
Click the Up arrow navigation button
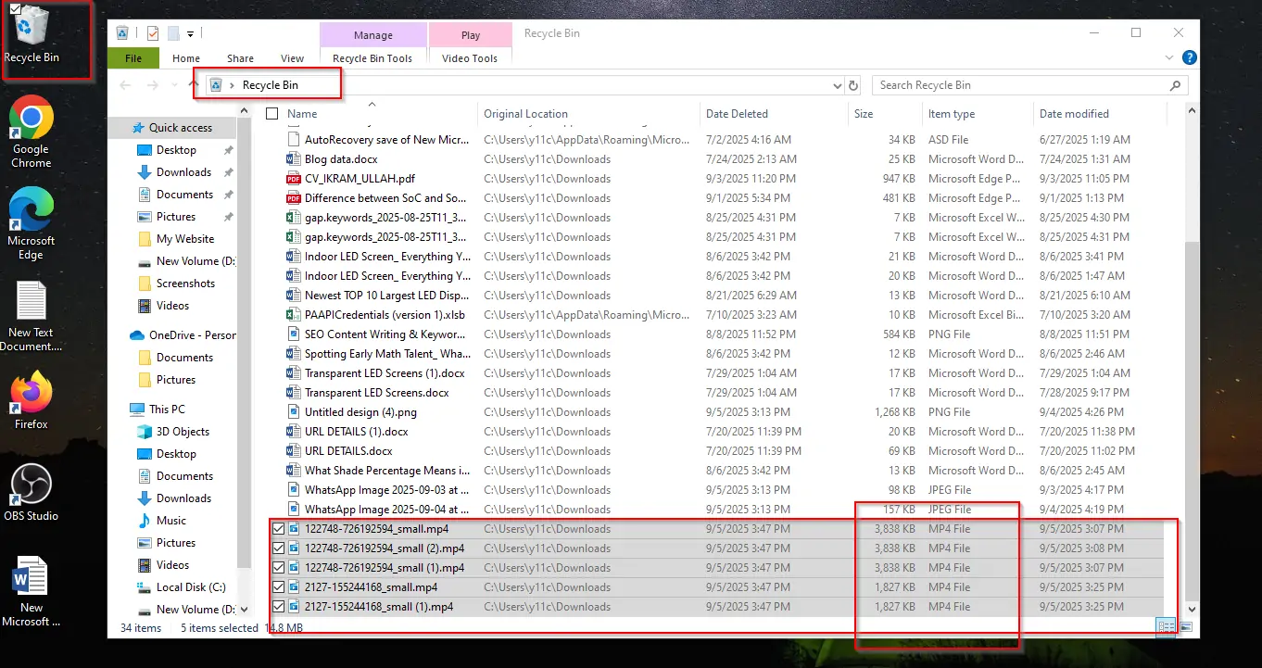pyautogui.click(x=193, y=85)
